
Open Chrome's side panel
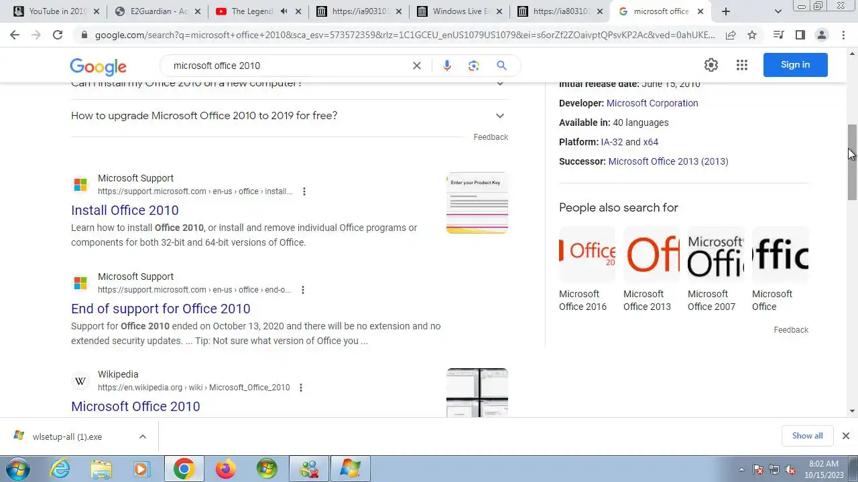pos(800,35)
